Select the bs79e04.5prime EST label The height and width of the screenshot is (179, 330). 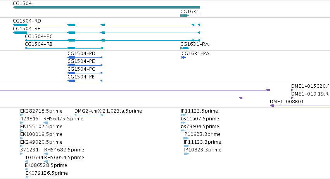click(200, 127)
